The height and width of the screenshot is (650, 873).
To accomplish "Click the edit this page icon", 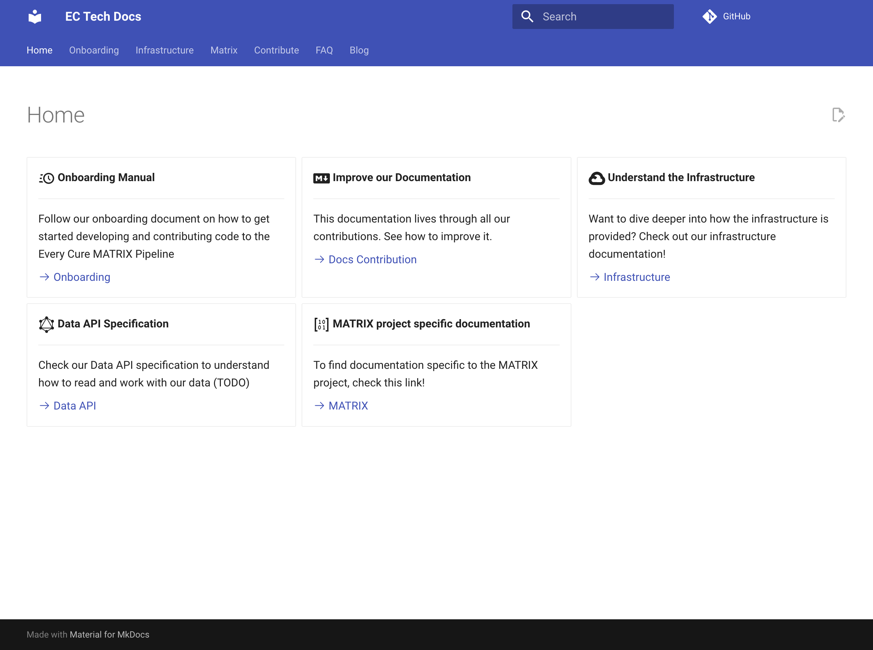I will [838, 115].
